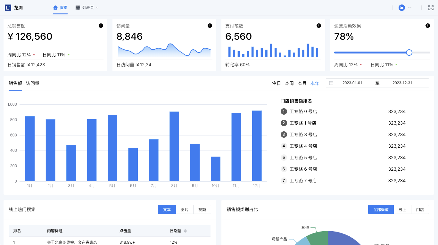438x245 pixels.
Task: Select the 本周 time range
Action: coord(289,83)
